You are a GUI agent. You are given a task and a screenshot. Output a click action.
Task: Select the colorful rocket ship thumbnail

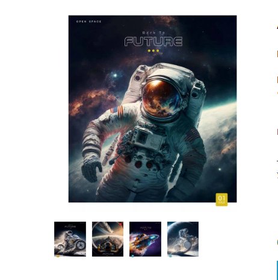click(x=145, y=239)
